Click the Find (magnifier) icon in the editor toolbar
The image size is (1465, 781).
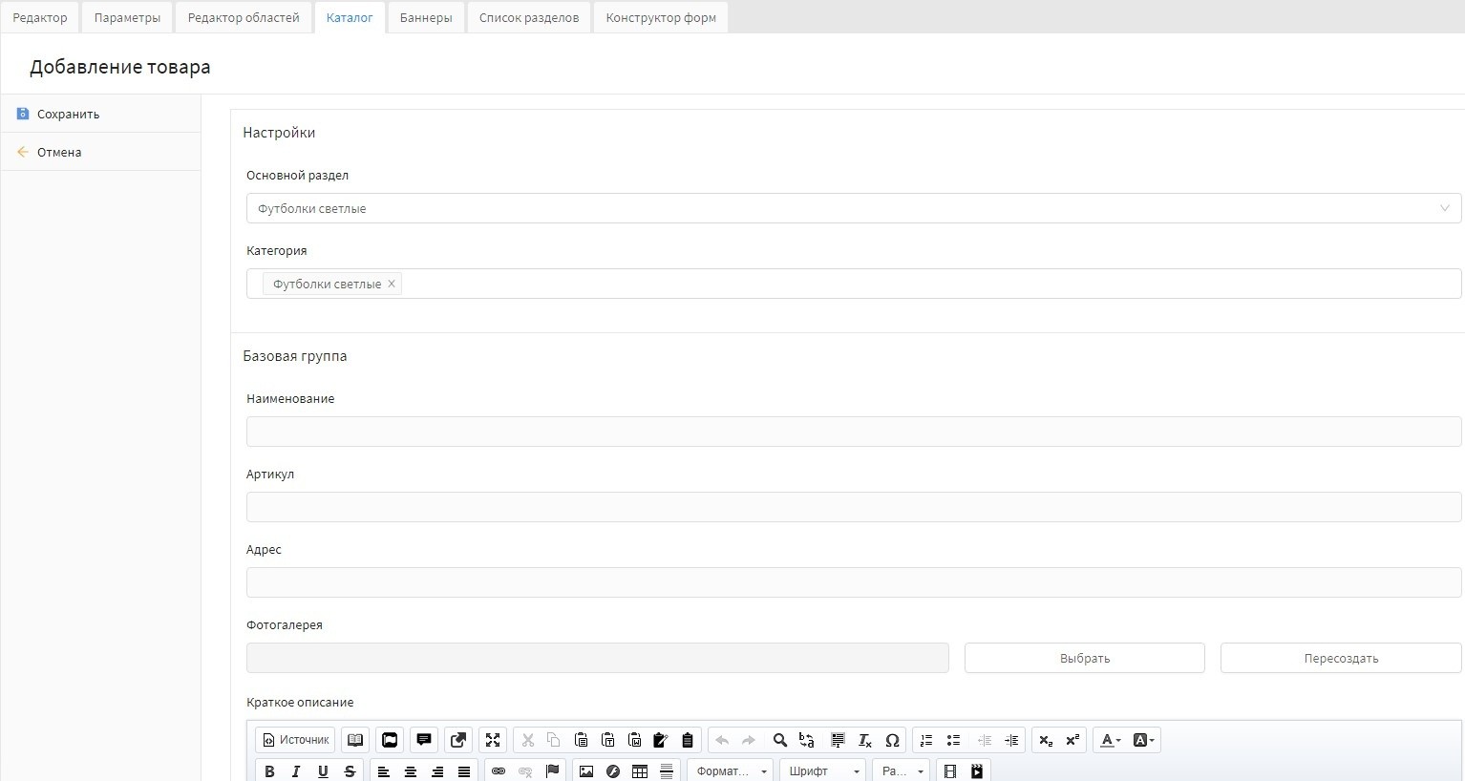(x=779, y=740)
